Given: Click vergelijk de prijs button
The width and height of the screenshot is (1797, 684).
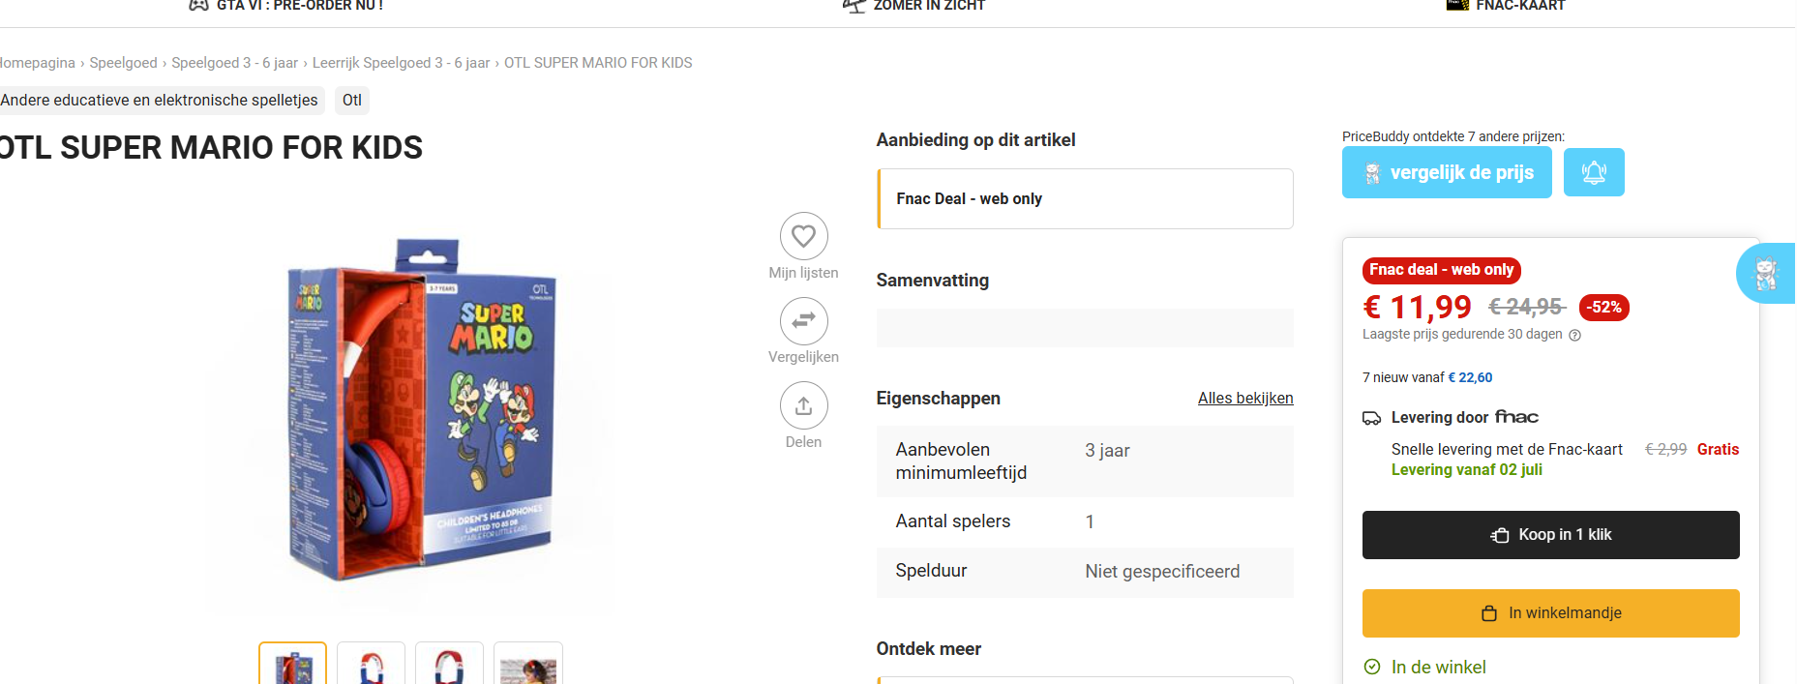Looking at the screenshot, I should point(1447,173).
